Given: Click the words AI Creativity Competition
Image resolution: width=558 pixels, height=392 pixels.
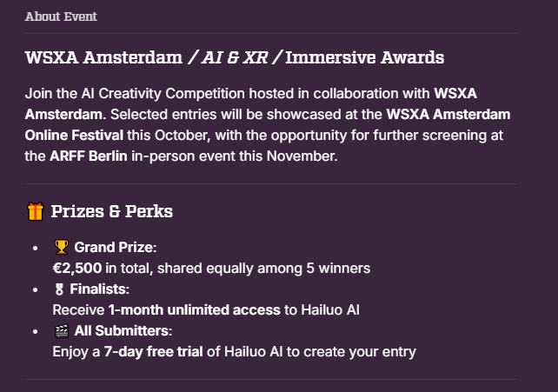Looking at the screenshot, I should (x=163, y=94).
